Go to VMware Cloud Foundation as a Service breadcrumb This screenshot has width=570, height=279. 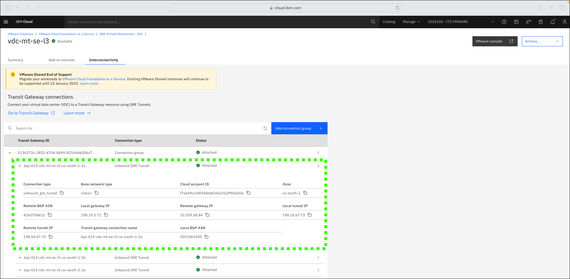[x=66, y=34]
